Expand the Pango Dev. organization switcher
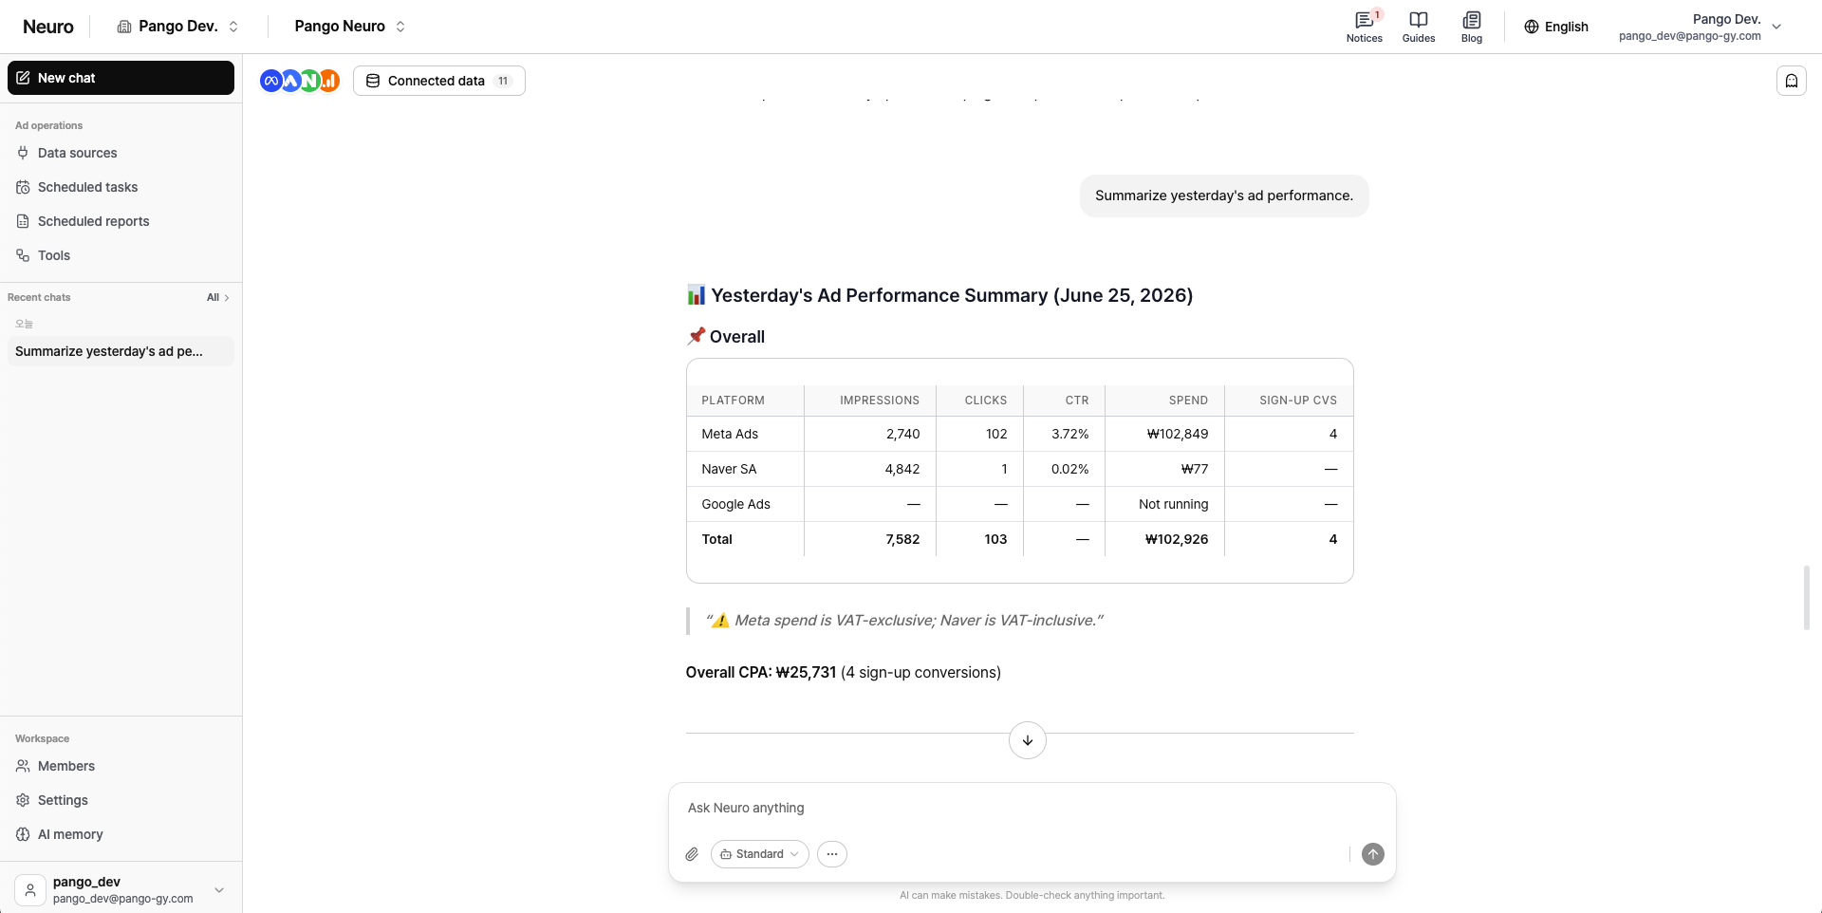This screenshot has height=913, width=1822. [178, 27]
